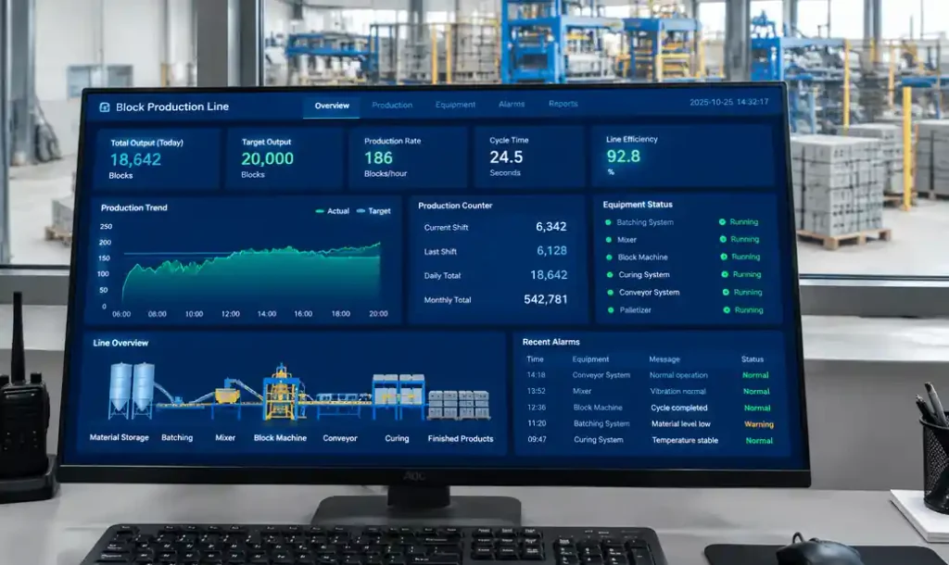Viewport: 949px width, 565px height.
Task: Click the Palletizer status dot
Action: click(611, 310)
